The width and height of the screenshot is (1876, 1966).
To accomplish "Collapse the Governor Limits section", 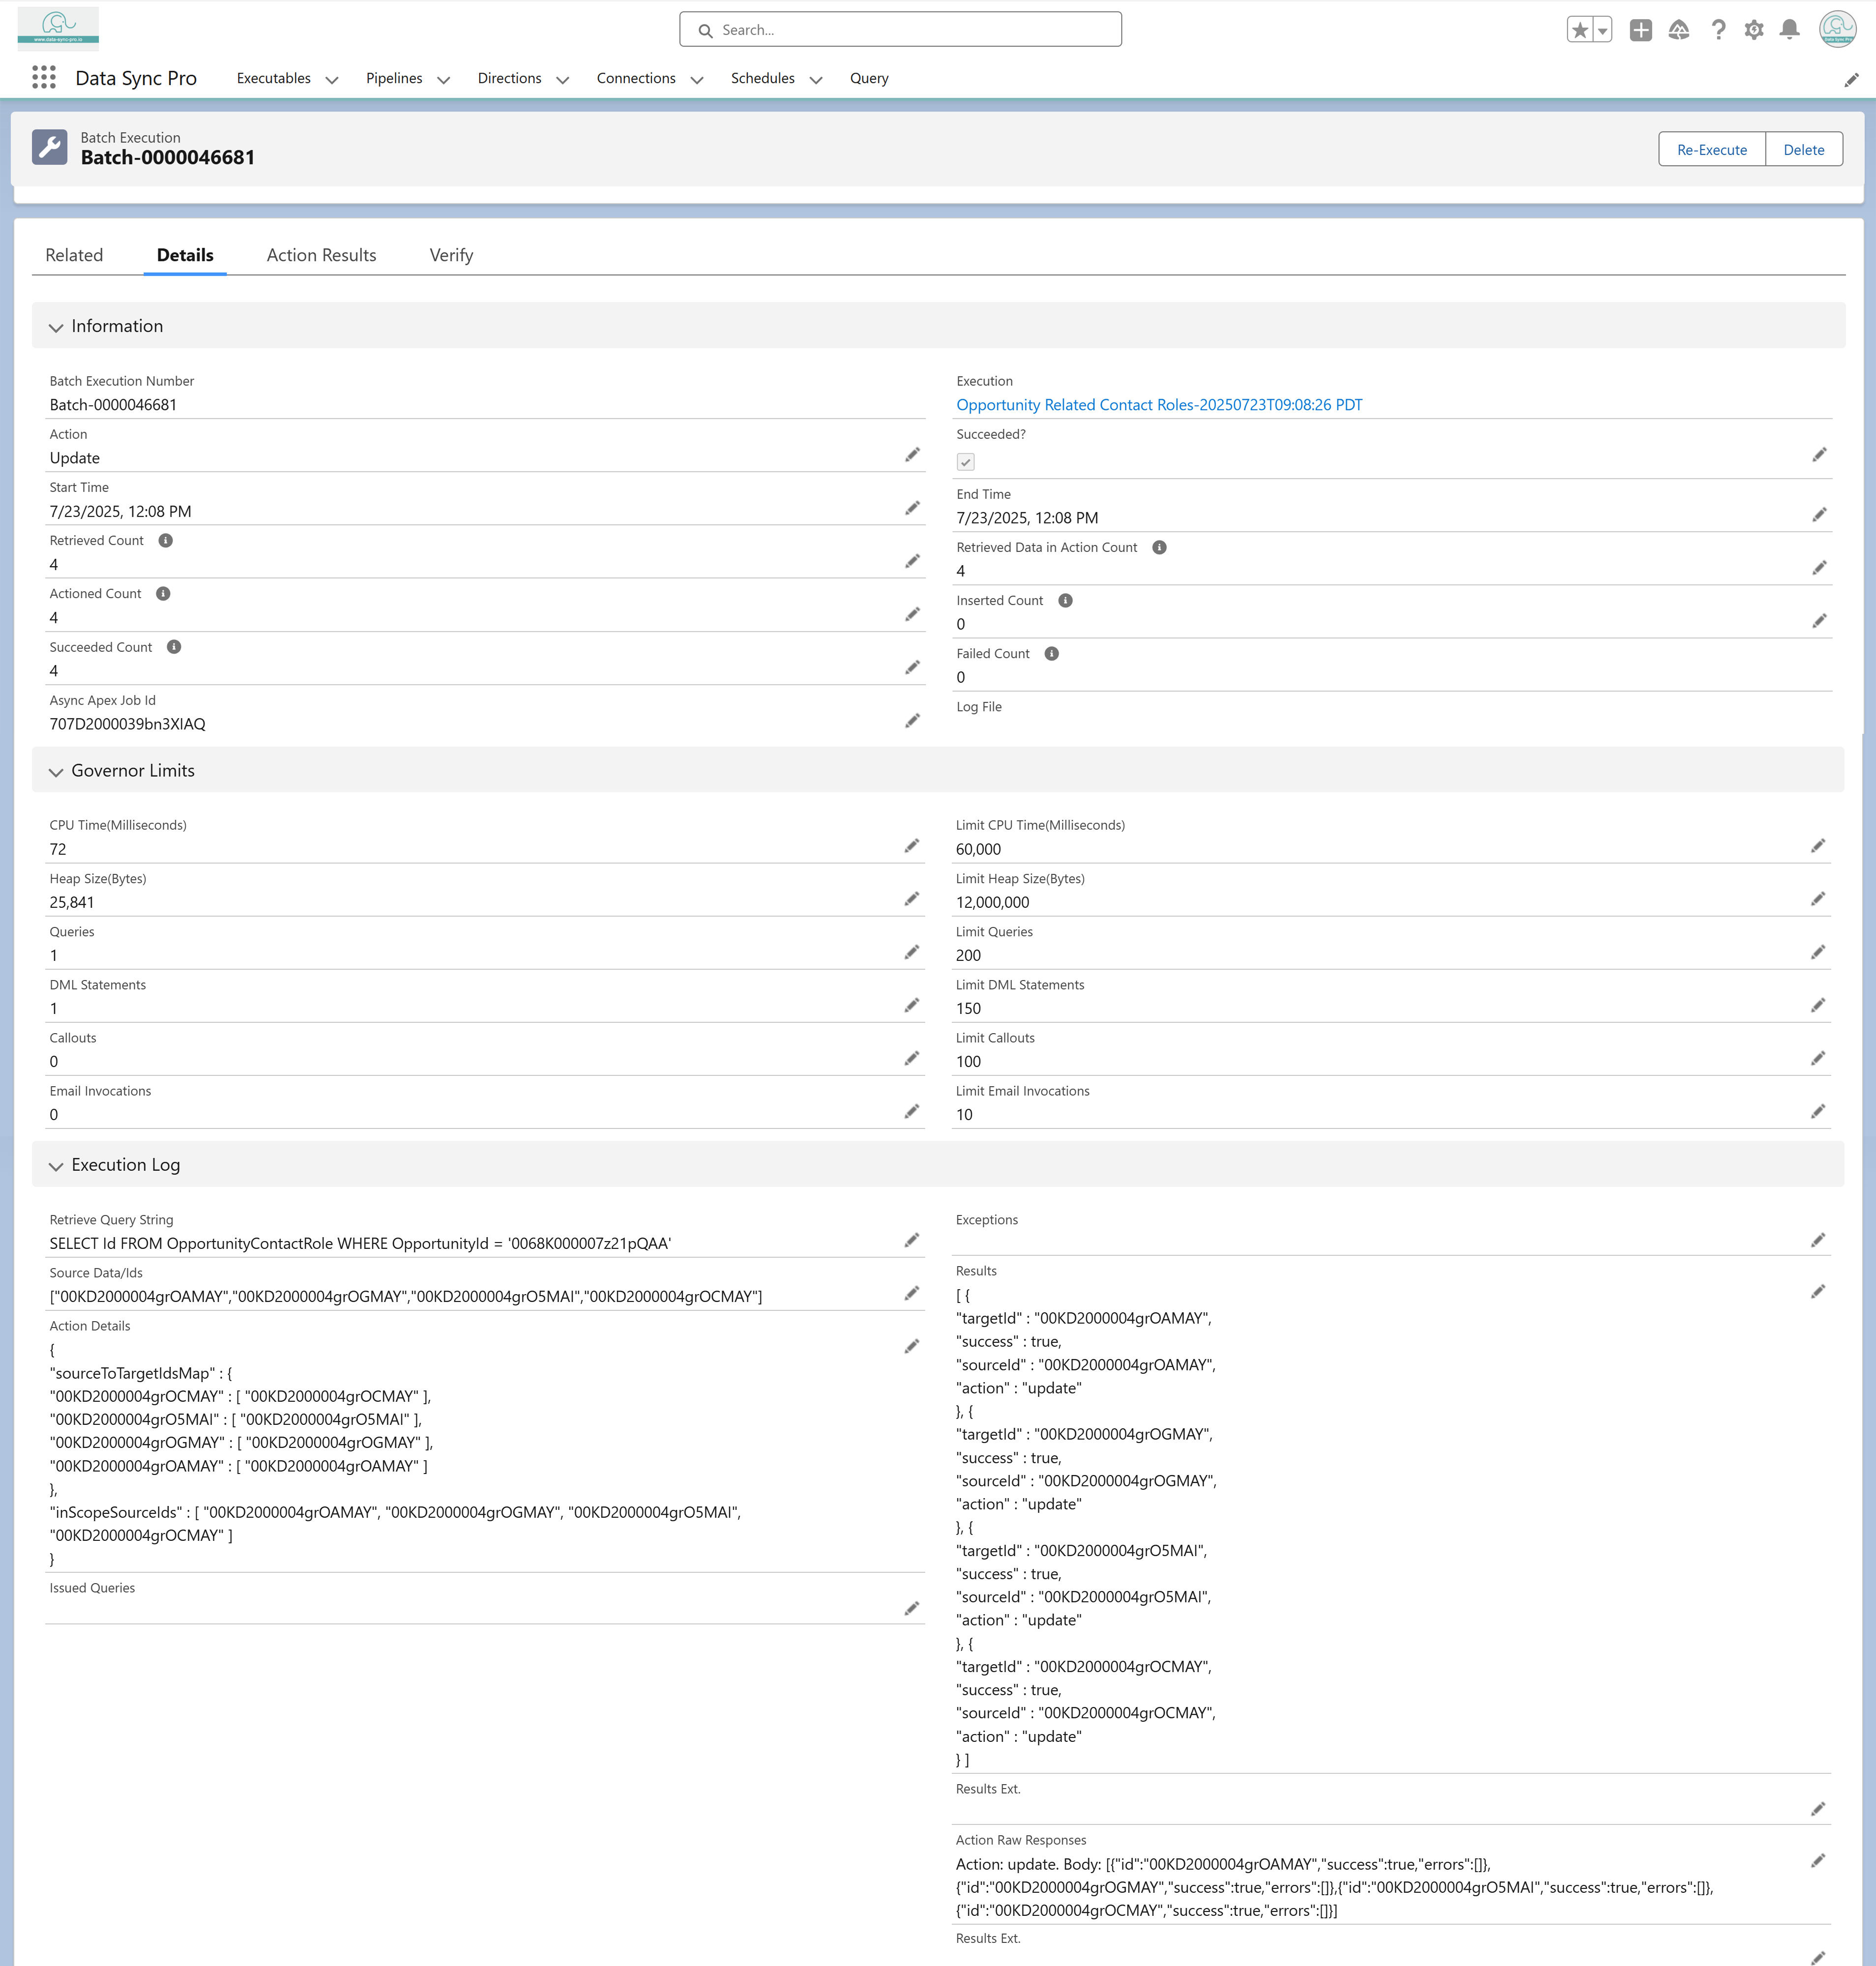I will pos(56,771).
